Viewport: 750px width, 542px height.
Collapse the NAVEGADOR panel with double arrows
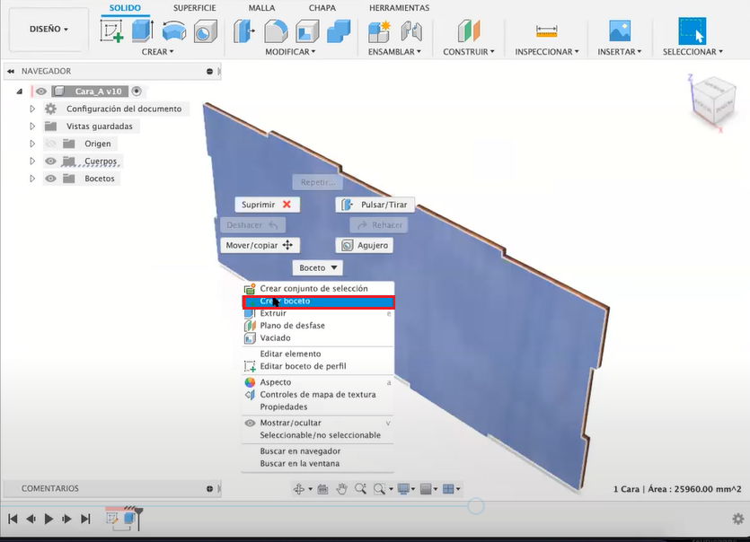coord(11,71)
